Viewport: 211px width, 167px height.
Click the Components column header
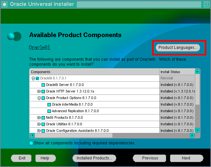pyautogui.click(x=94, y=72)
